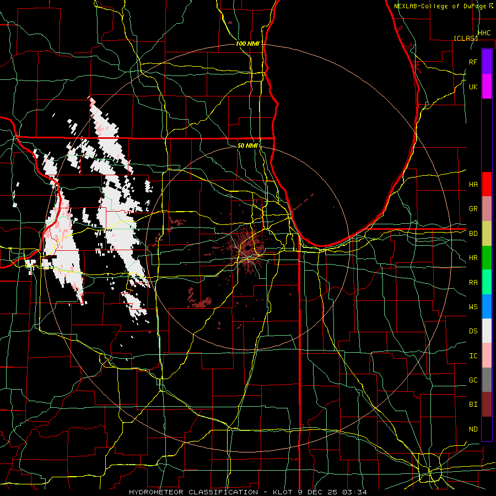Click the HA legend label
The width and height of the screenshot is (496, 496).
[473, 184]
